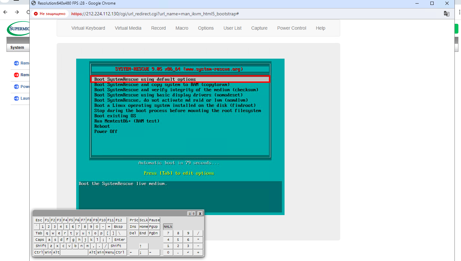This screenshot has height=261, width=461.
Task: Toggle the left Alt virtual key
Action: click(56, 253)
